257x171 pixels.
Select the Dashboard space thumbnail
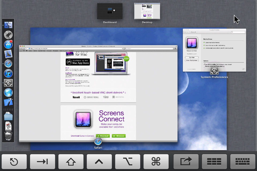pos(110,11)
